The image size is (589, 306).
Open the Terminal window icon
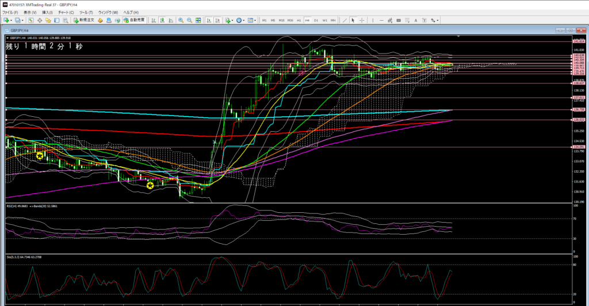(x=57, y=20)
